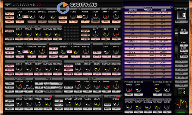The image size is (192, 115).
Task: Click the Noise DNST knob
Action: tap(116, 51)
